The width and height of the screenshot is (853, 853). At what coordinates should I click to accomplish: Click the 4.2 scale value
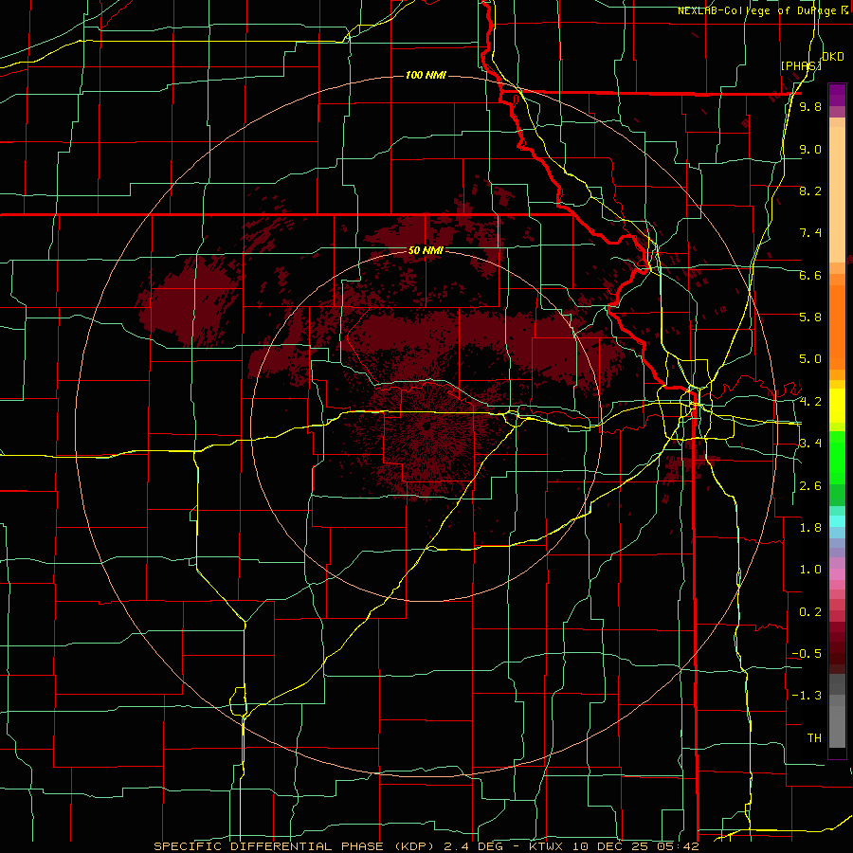[x=810, y=402]
